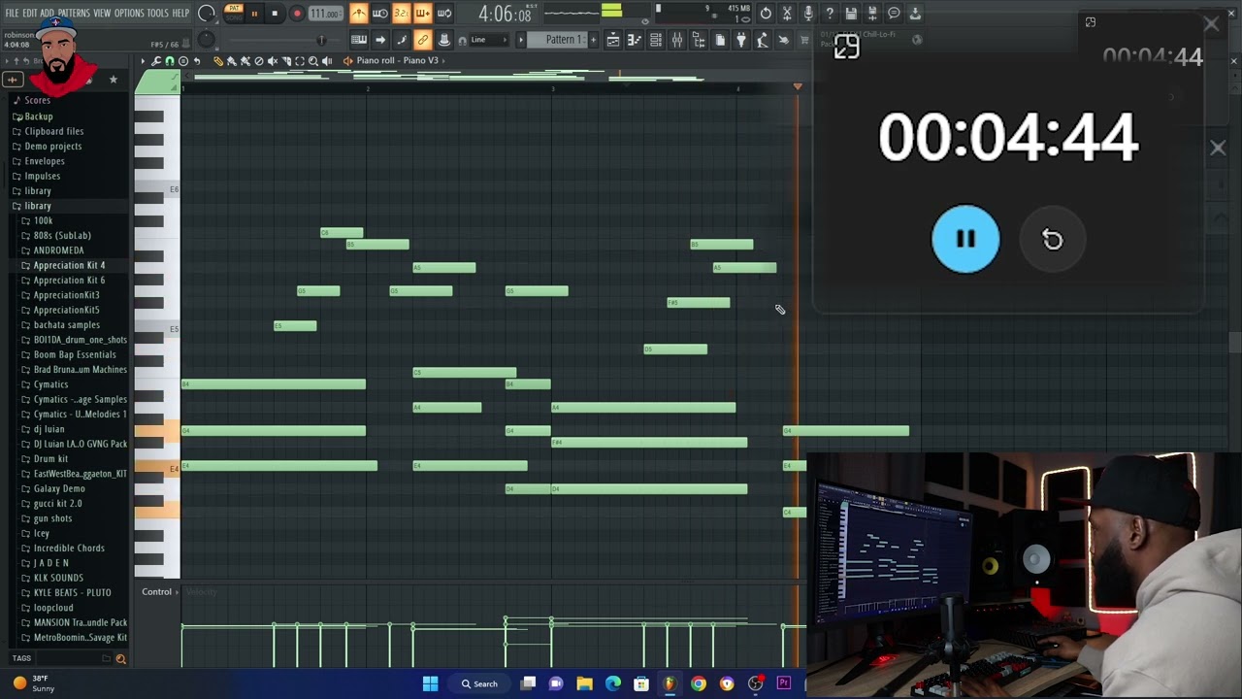Open the piano roll menu arrow
This screenshot has height=699, width=1242.
click(x=143, y=61)
